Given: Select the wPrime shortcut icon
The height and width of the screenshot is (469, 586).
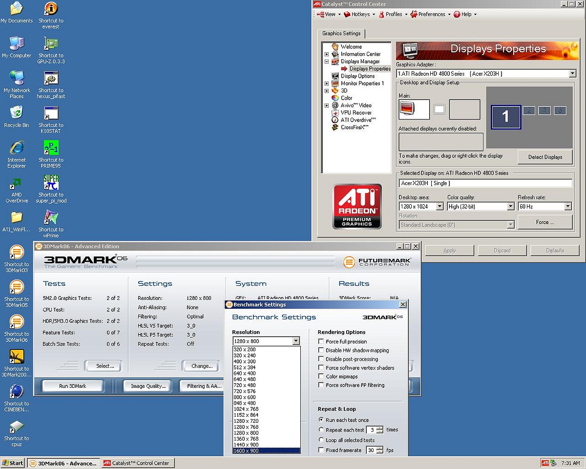Looking at the screenshot, I should point(51,224).
